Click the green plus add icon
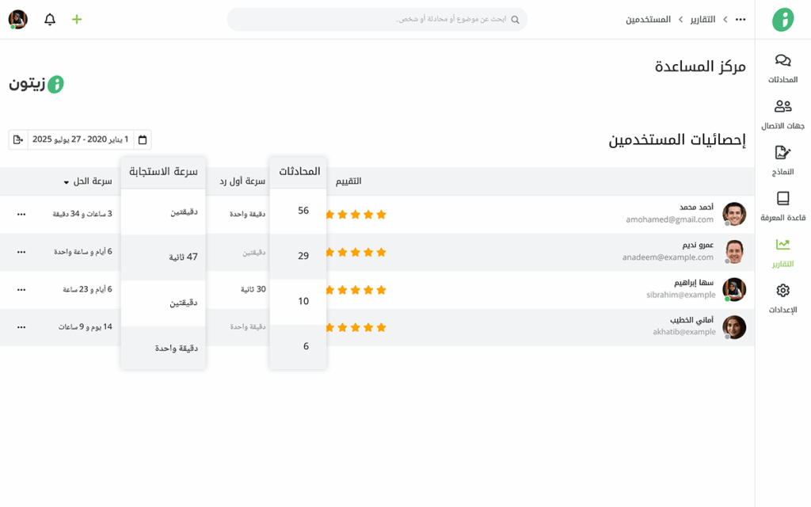This screenshot has height=507, width=811. tap(77, 20)
